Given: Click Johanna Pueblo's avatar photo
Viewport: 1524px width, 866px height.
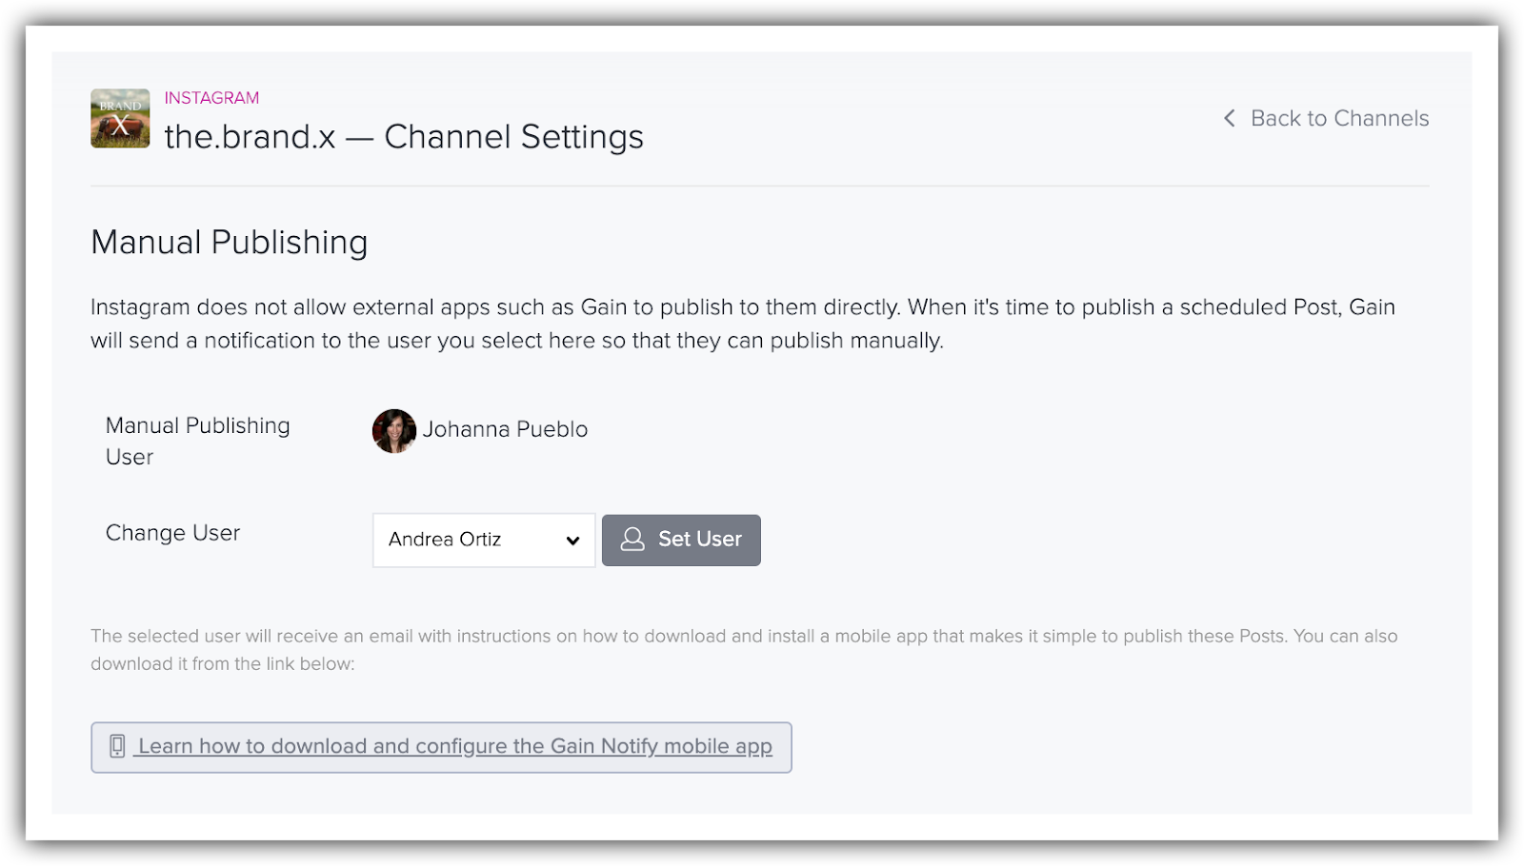Looking at the screenshot, I should tap(394, 431).
